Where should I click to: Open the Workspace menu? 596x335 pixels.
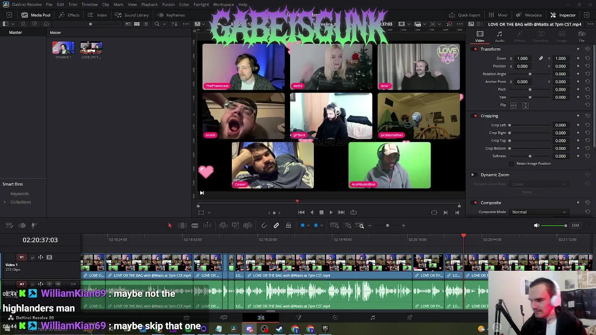point(223,5)
